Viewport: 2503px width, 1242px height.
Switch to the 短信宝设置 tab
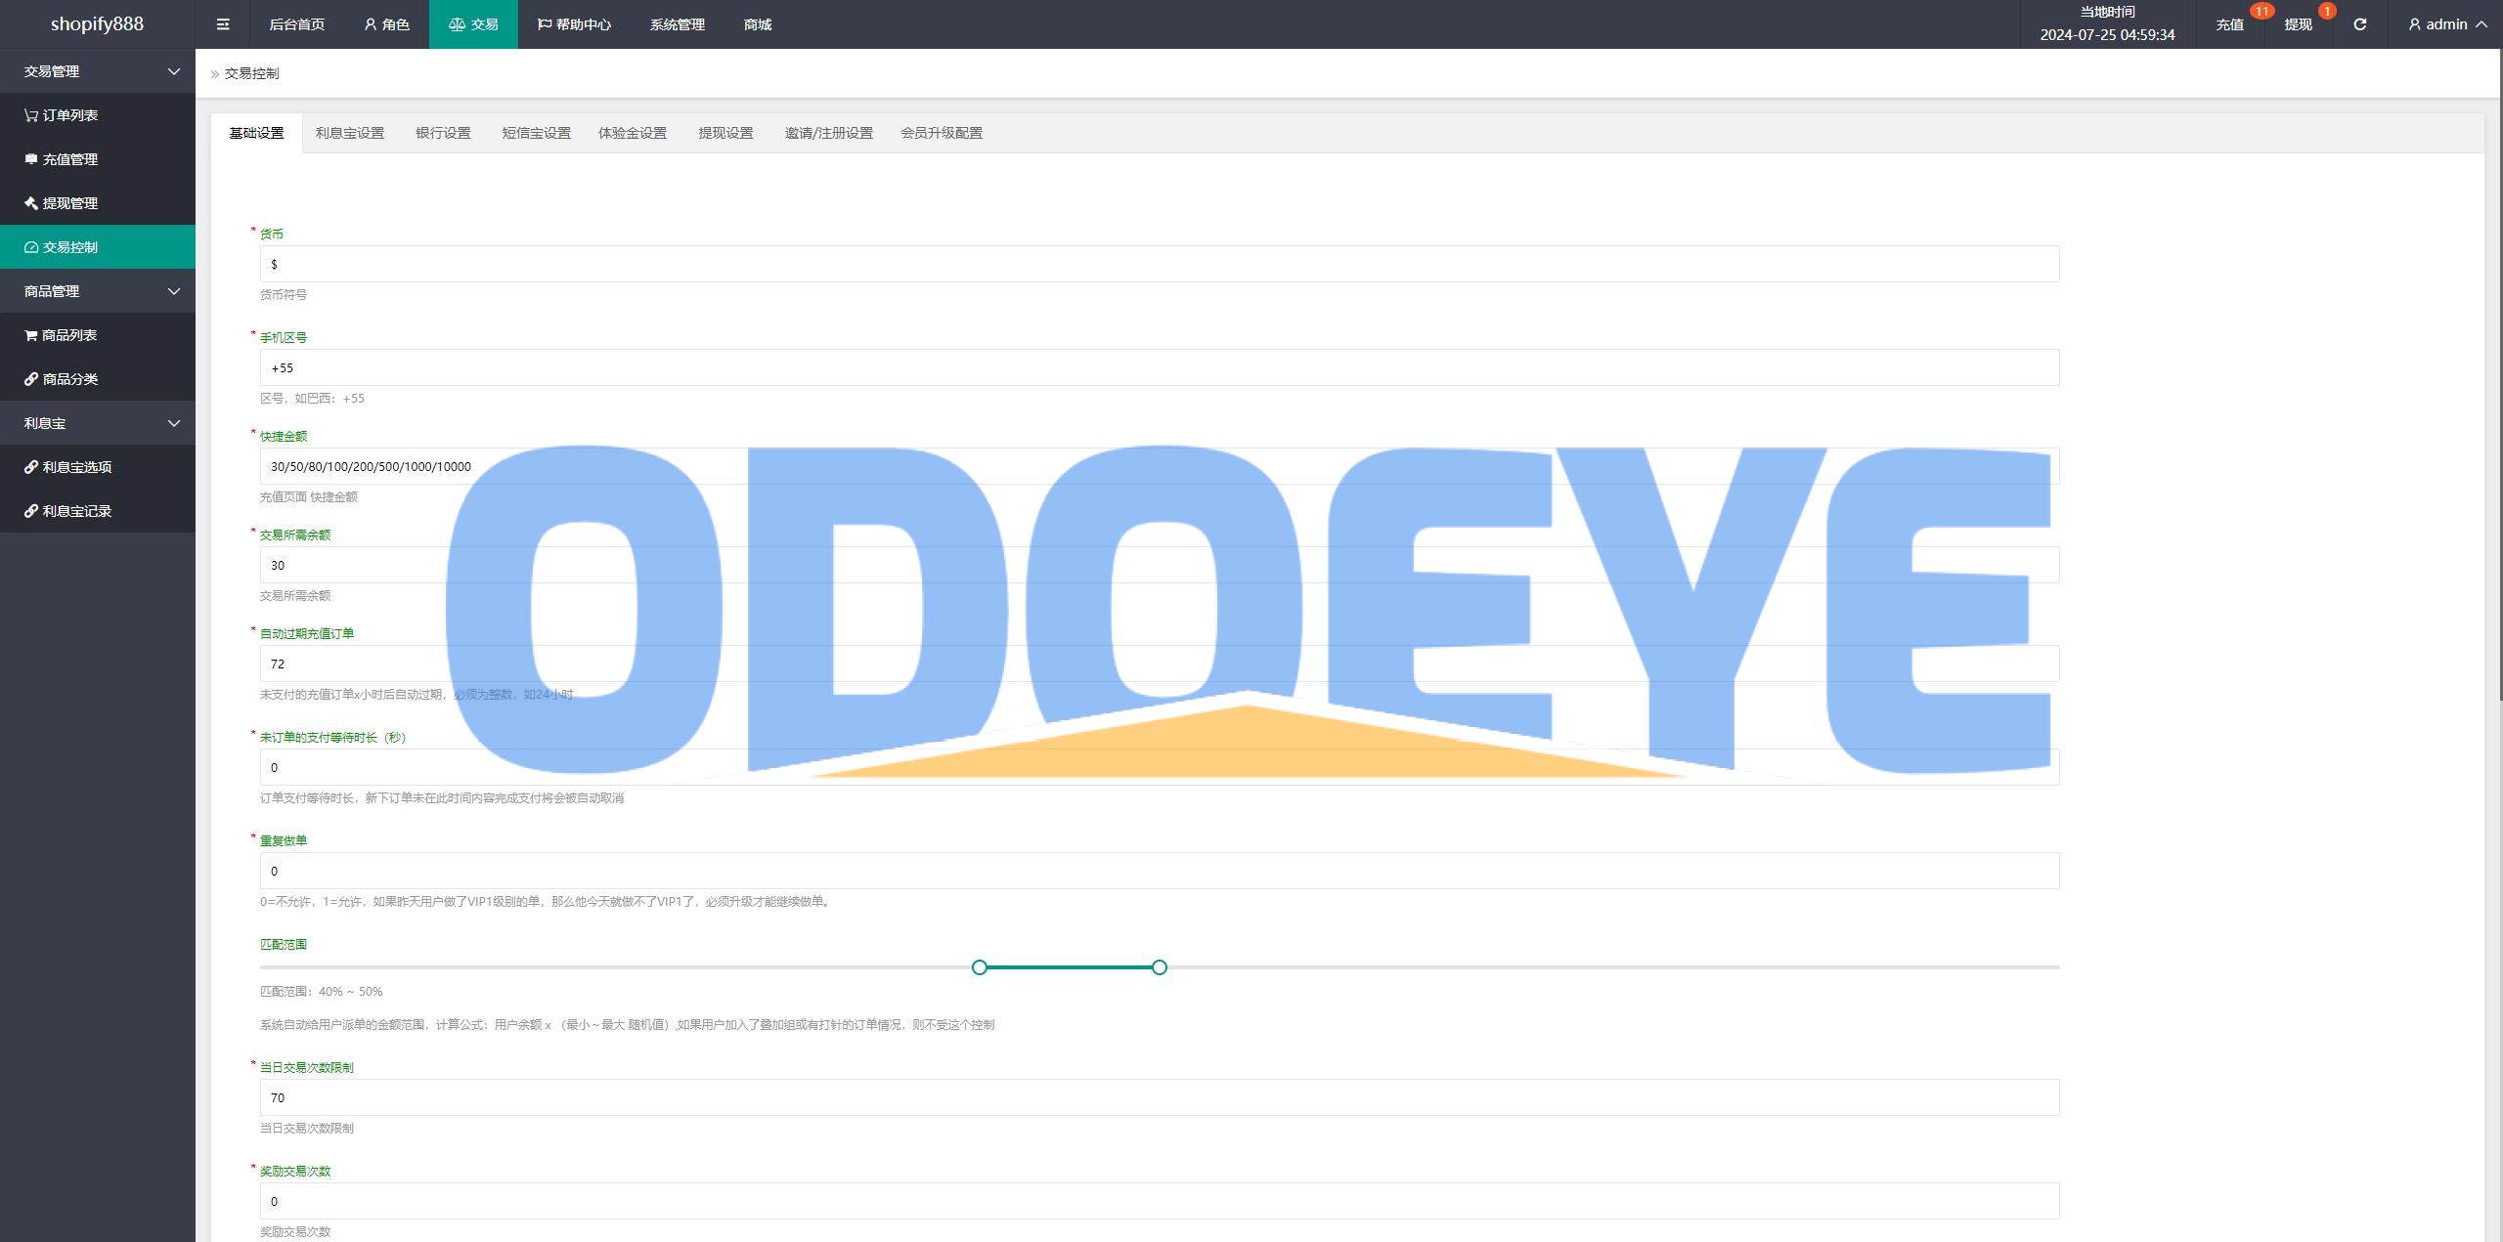[536, 133]
